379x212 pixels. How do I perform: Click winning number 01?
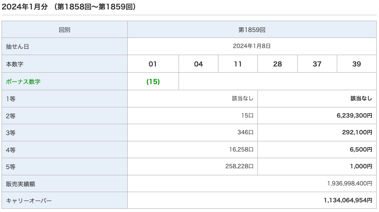point(153,64)
